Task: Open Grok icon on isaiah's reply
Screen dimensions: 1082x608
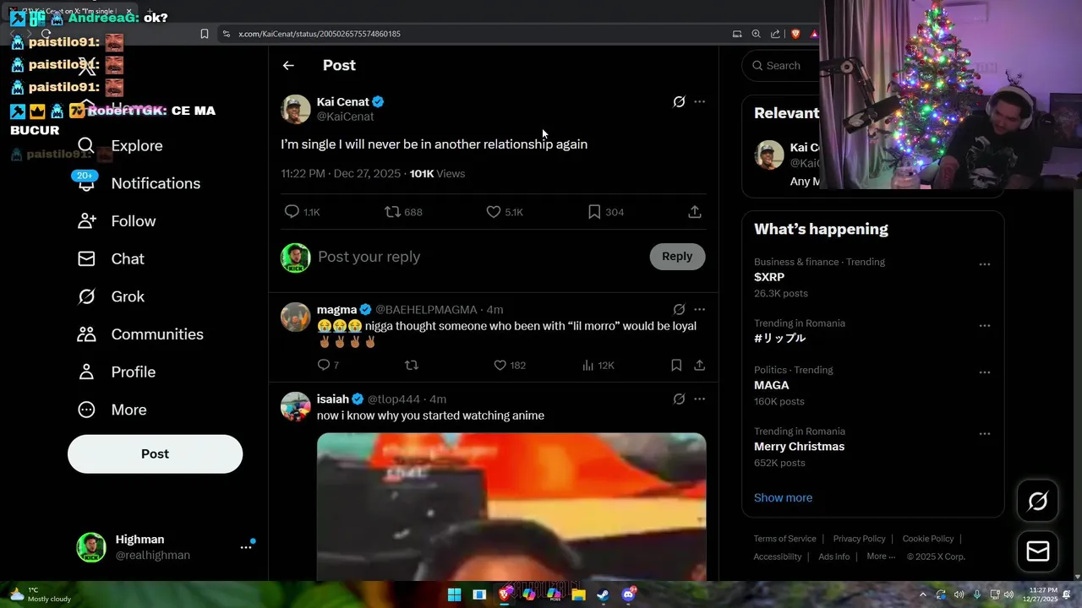Action: coord(679,399)
